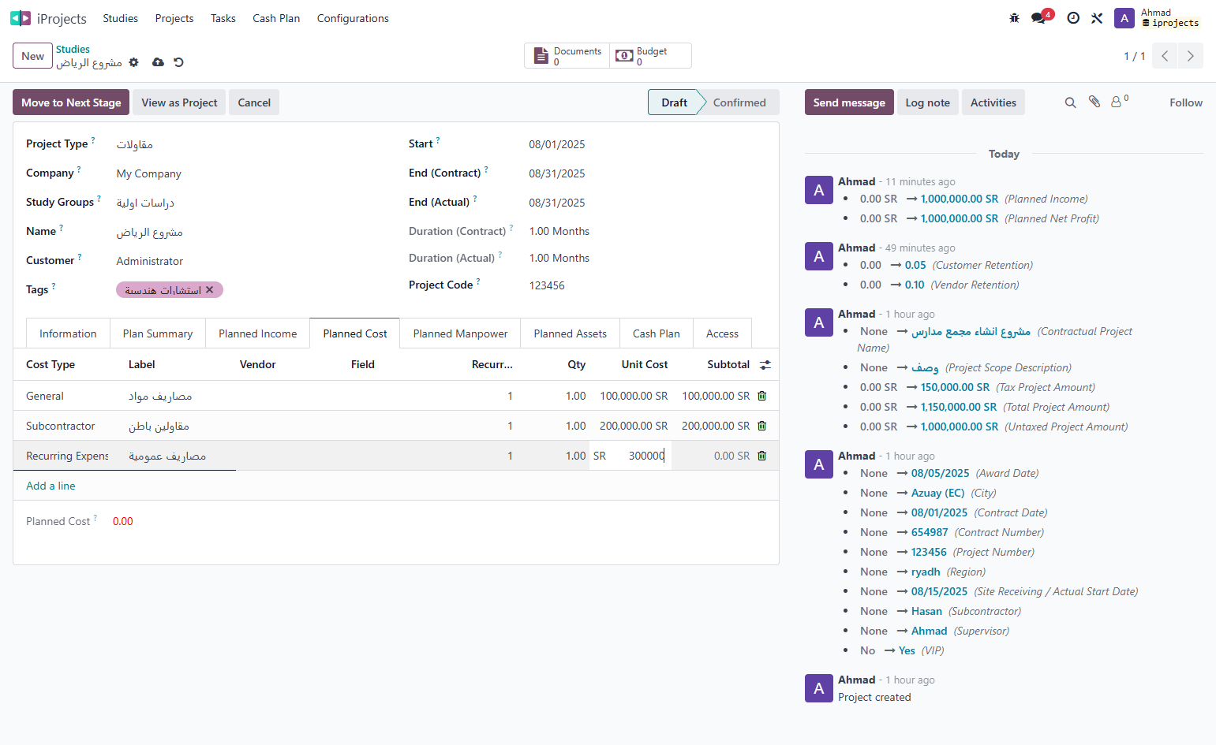
Task: Click the paperclip attachments icon
Action: tap(1094, 102)
